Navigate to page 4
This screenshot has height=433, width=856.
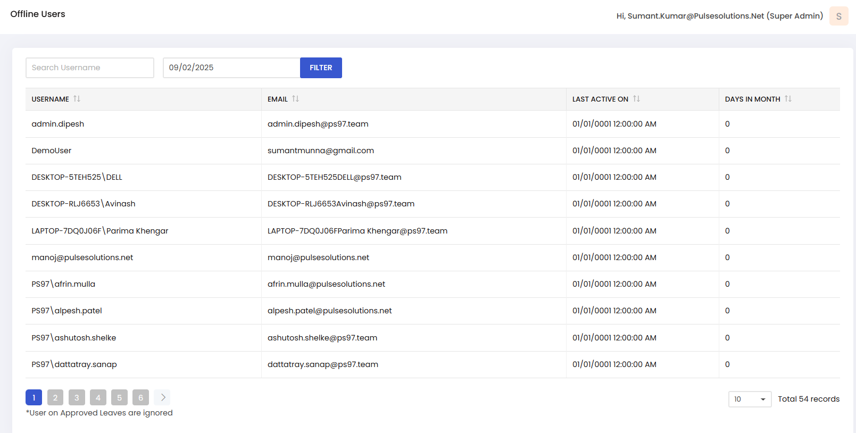point(98,397)
